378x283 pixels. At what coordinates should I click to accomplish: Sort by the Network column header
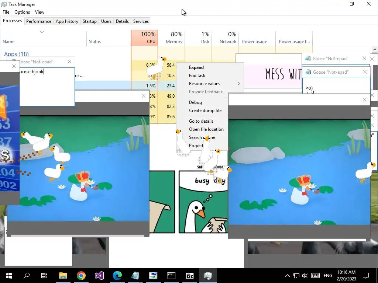(x=225, y=38)
